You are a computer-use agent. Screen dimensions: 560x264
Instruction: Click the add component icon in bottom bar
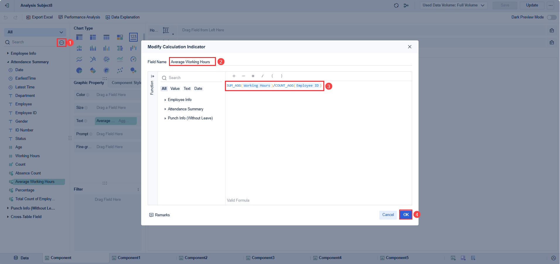coord(453,258)
